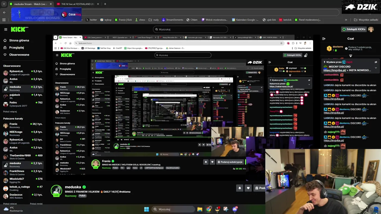Open FrankDimes recommended channel
381x214 pixels.
coord(23,173)
